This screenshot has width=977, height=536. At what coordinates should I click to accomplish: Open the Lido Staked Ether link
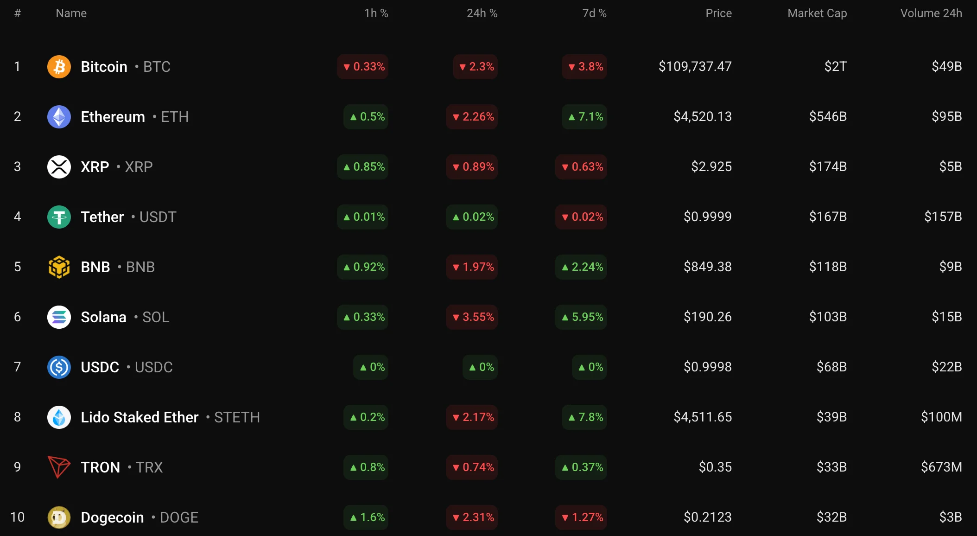coord(140,417)
